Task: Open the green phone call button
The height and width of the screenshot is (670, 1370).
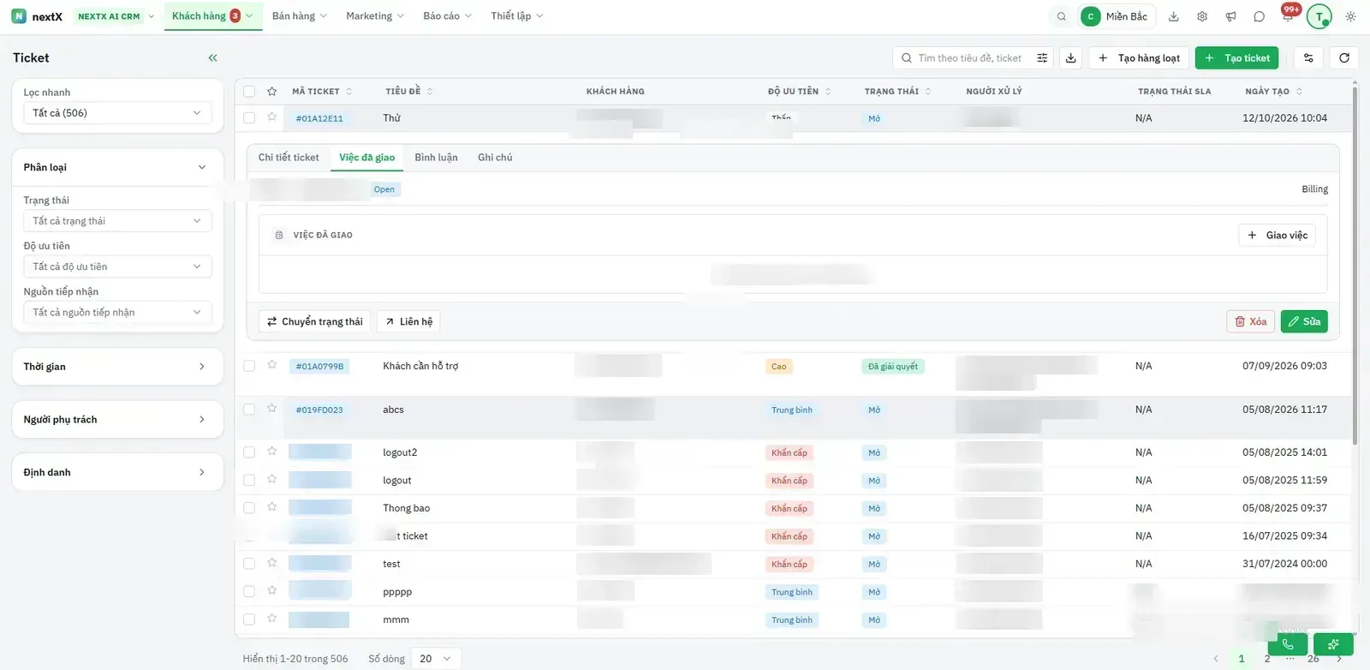Action: tap(1288, 644)
